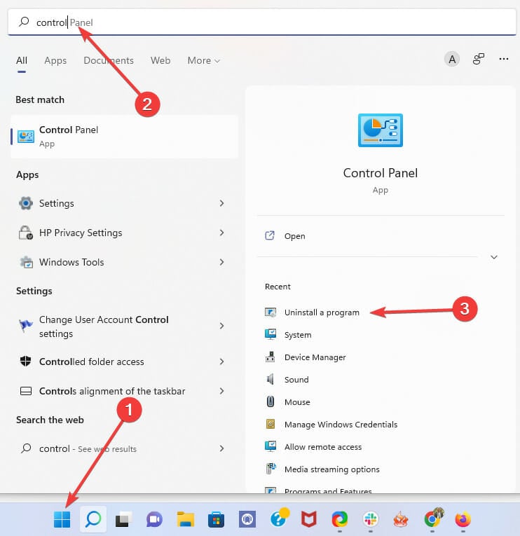520x536 pixels.
Task: Click Open under Control Panel
Action: [x=294, y=236]
